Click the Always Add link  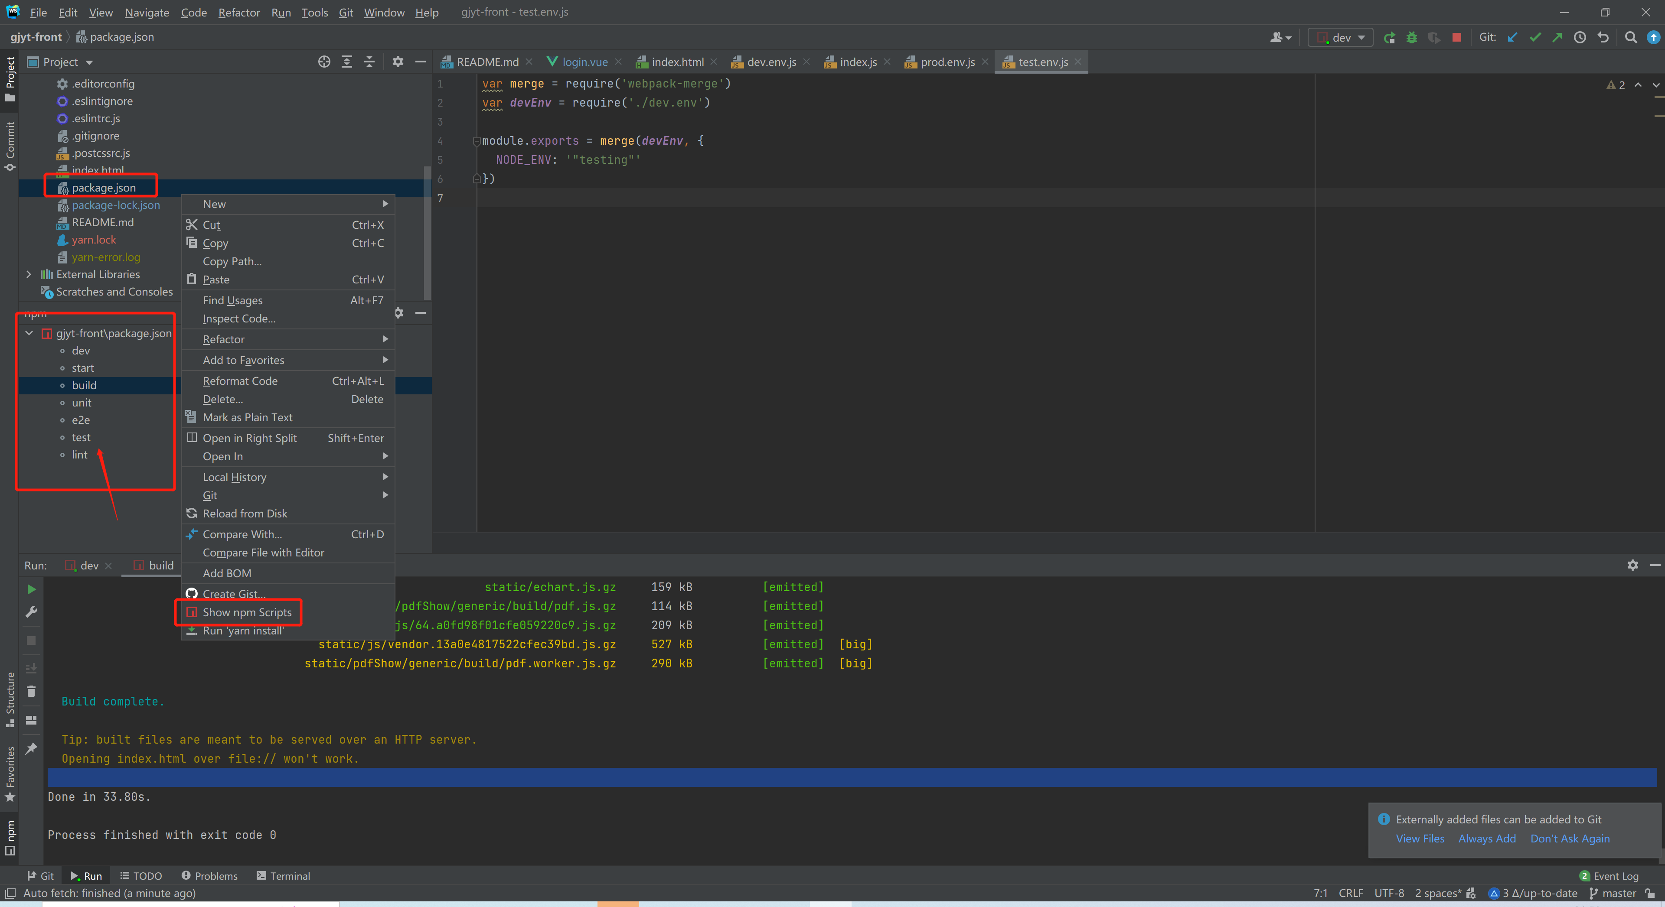point(1487,839)
